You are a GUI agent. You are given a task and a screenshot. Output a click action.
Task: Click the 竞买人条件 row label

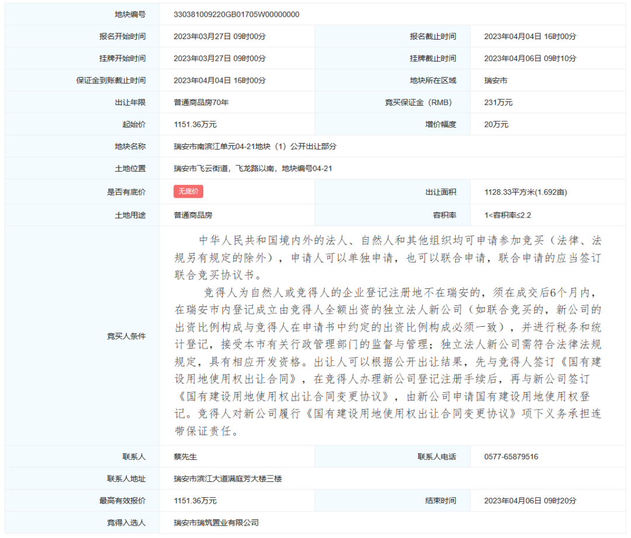click(126, 337)
